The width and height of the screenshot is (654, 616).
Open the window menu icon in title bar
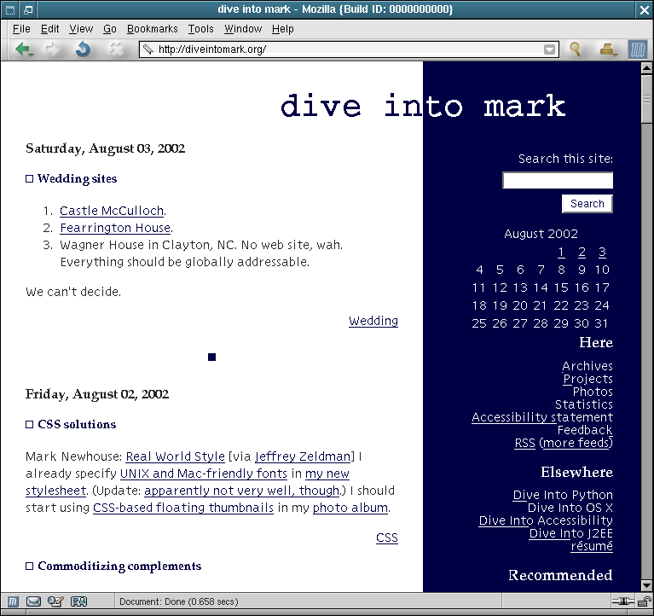coord(10,9)
